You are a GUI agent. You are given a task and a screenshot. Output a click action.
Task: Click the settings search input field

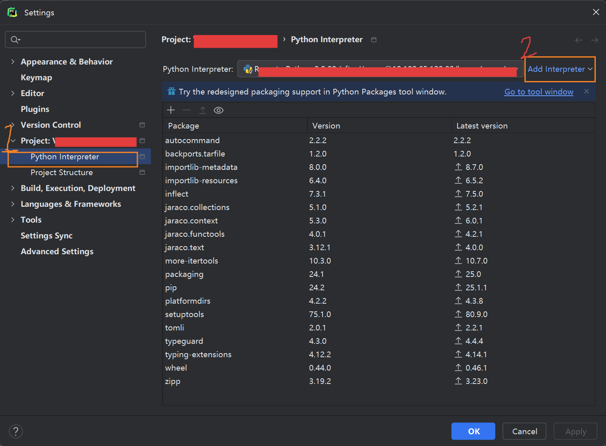click(75, 39)
